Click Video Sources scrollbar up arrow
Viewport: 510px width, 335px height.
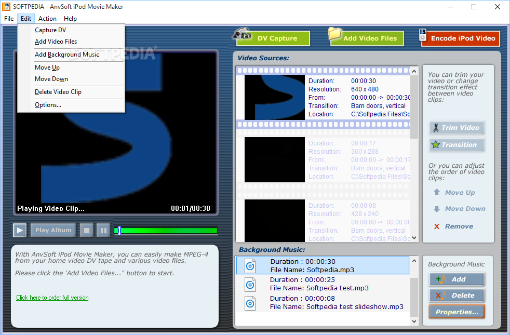click(414, 71)
